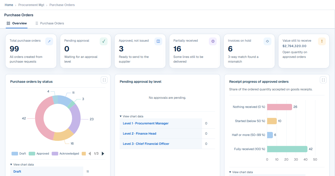Collapse View chart data under status chart

pyautogui.click(x=22, y=164)
